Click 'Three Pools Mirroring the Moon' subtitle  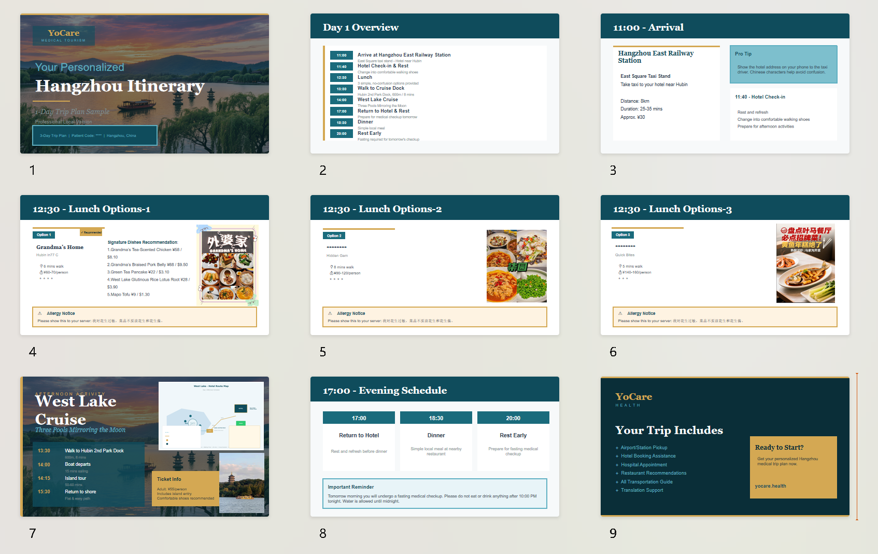[x=80, y=430]
